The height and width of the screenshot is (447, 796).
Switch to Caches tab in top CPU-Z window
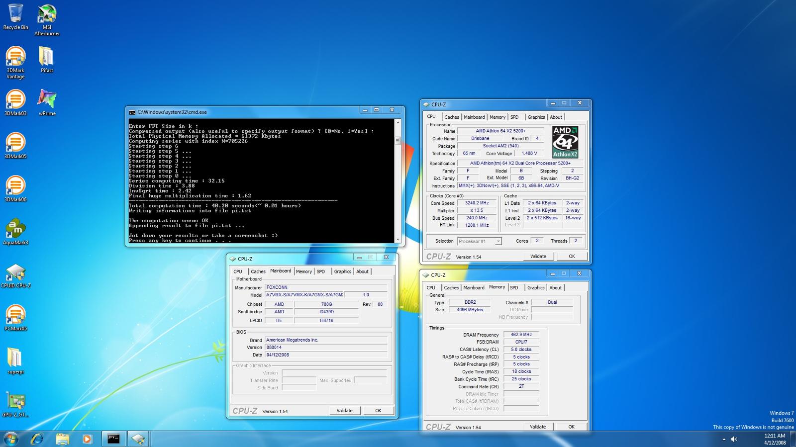[452, 117]
